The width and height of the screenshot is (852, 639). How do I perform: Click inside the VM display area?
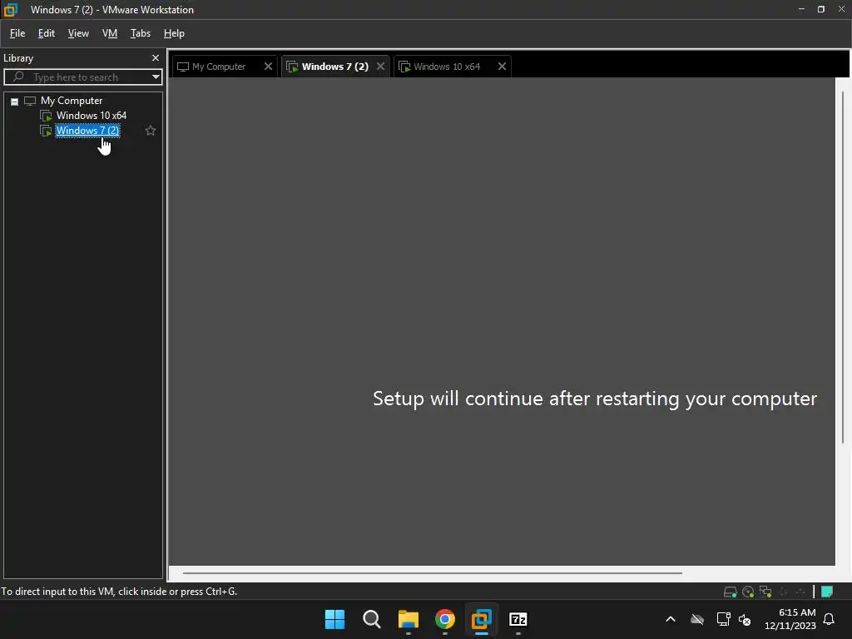501,320
